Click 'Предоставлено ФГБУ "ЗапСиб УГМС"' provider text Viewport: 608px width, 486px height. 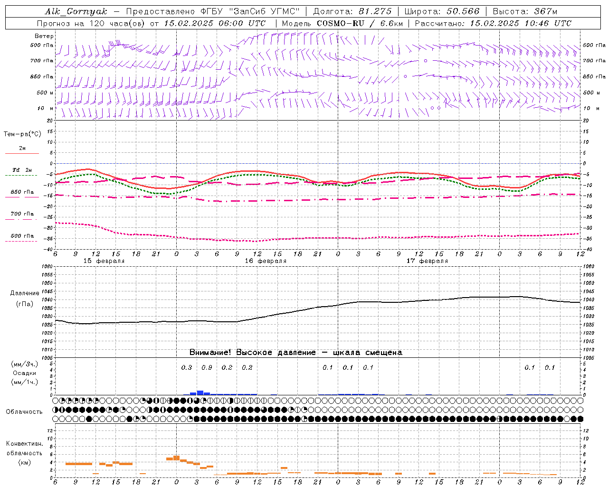(213, 11)
